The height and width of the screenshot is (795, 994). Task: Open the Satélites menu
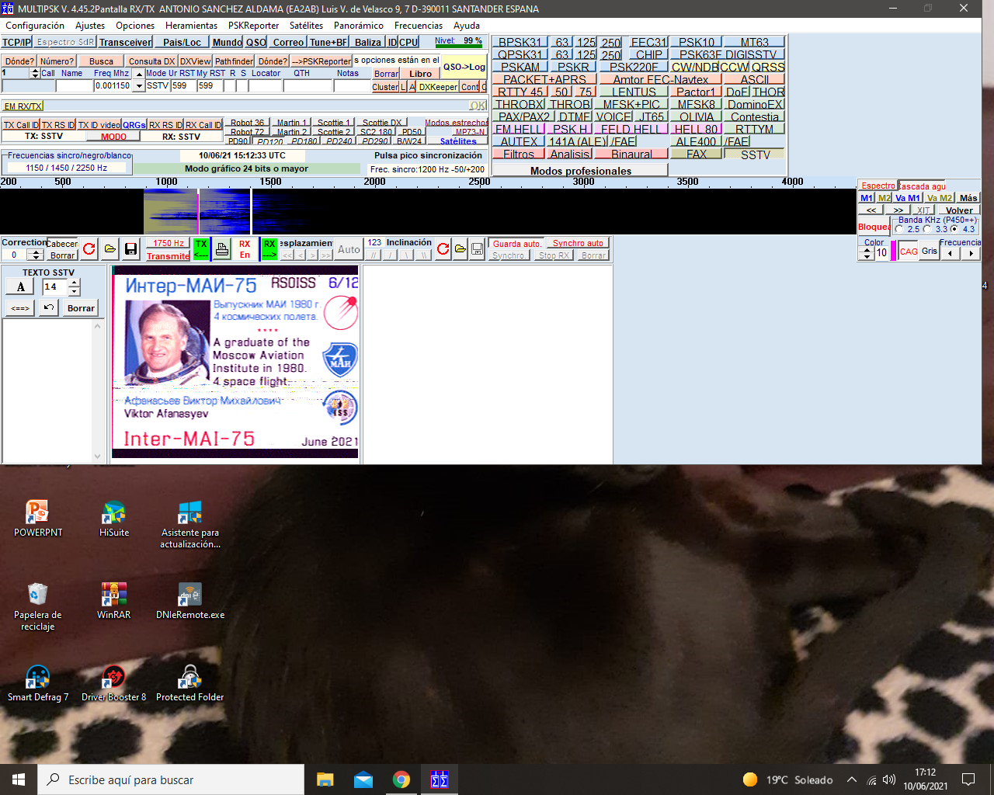[306, 26]
